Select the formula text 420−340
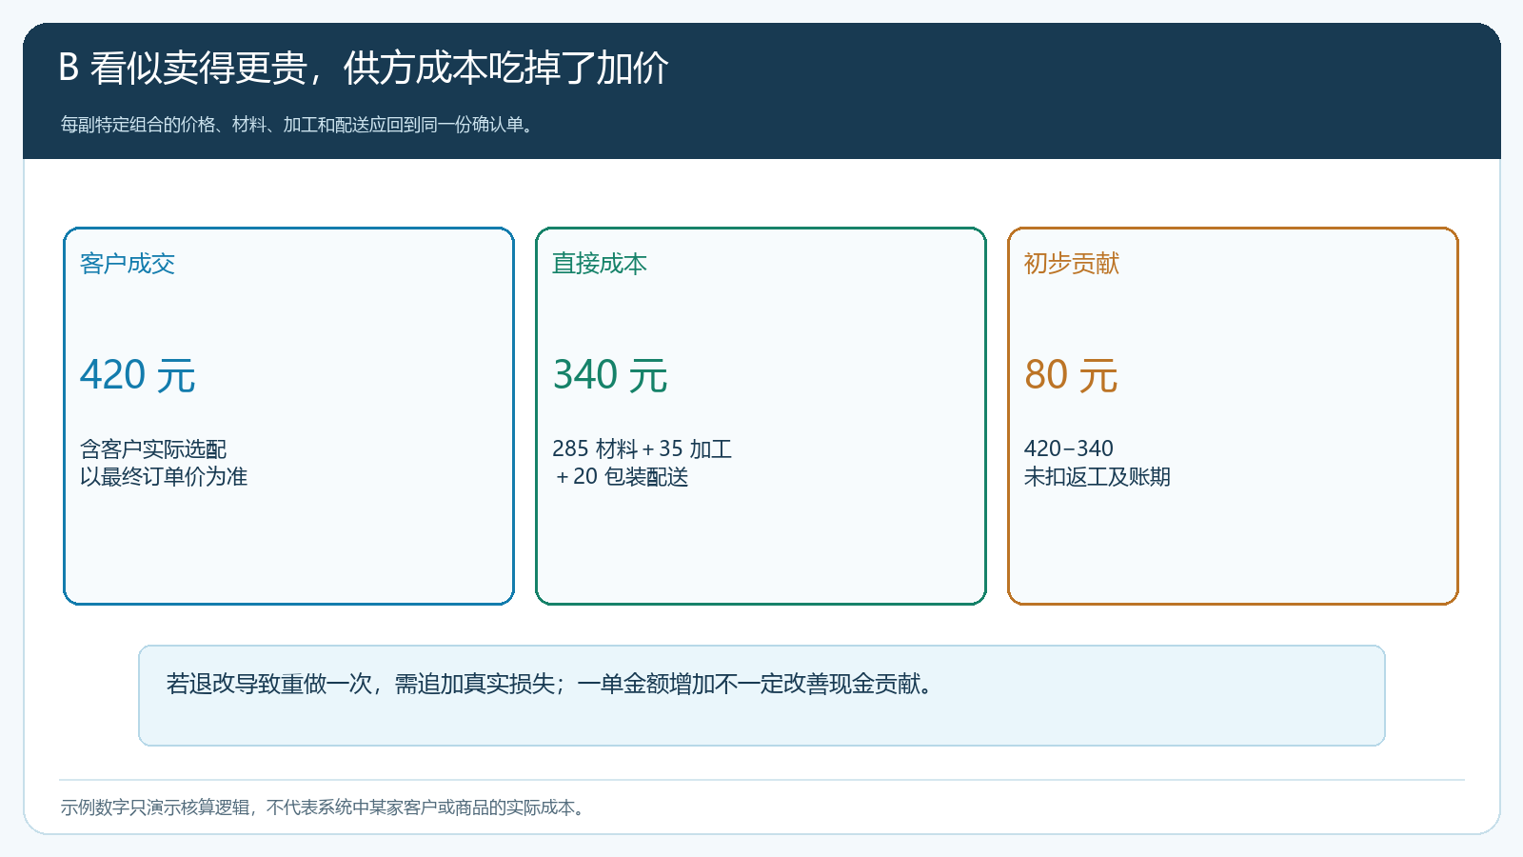This screenshot has width=1523, height=857. [x=1069, y=448]
